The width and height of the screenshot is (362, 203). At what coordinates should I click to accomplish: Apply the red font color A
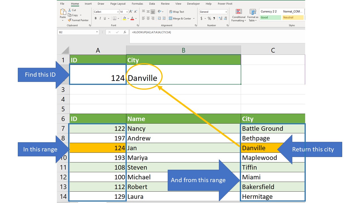[132, 18]
